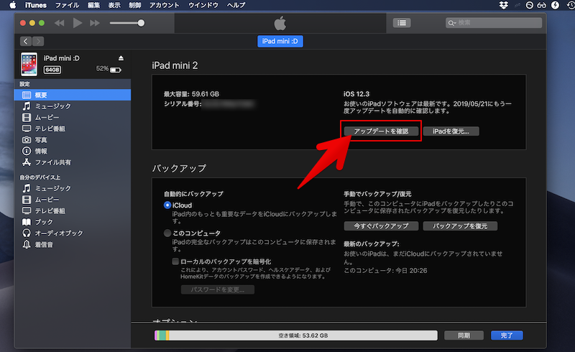
Task: Enable ローカルのバックアップを暗号化 checkbox
Action: [x=175, y=262]
